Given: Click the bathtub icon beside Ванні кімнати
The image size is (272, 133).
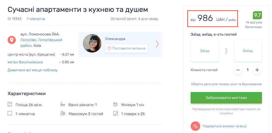Looking at the screenshot, I should [x=63, y=104].
